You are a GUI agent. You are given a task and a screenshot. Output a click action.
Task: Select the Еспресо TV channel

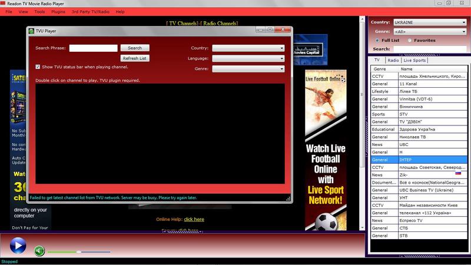[x=419, y=220]
